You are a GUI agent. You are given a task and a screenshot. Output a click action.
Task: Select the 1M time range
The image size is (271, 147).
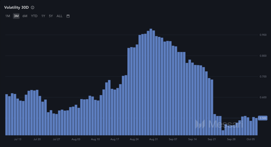point(8,16)
